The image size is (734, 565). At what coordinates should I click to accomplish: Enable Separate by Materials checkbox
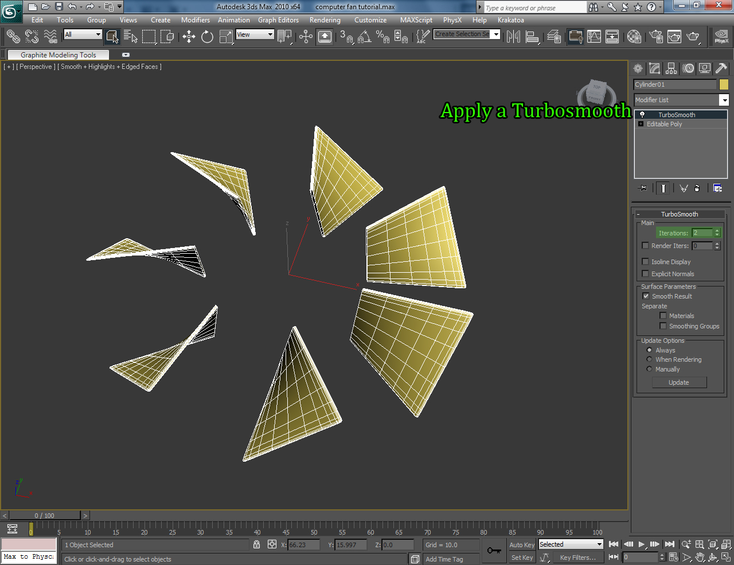coord(663,315)
